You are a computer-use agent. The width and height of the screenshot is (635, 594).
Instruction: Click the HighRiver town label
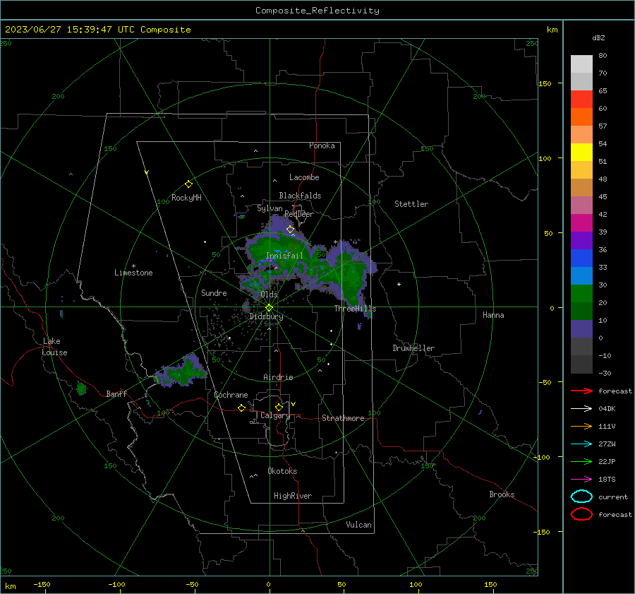(292, 496)
